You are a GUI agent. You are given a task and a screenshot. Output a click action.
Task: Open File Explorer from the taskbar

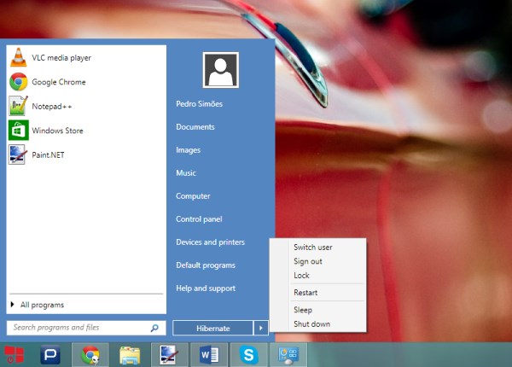[129, 353]
